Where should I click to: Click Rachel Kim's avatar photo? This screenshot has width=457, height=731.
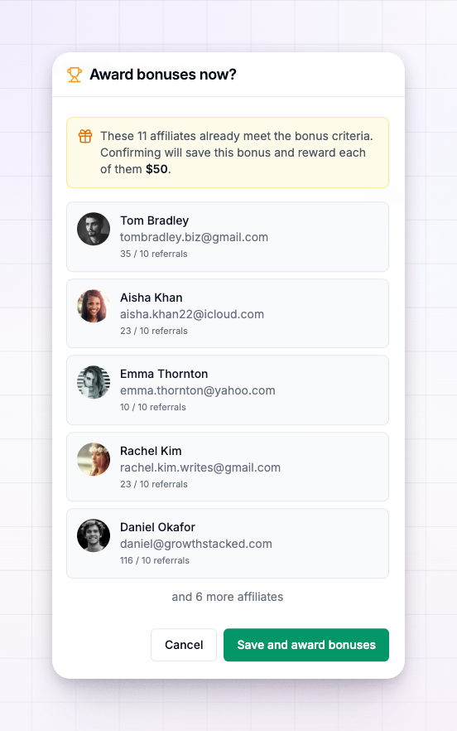[x=94, y=459]
